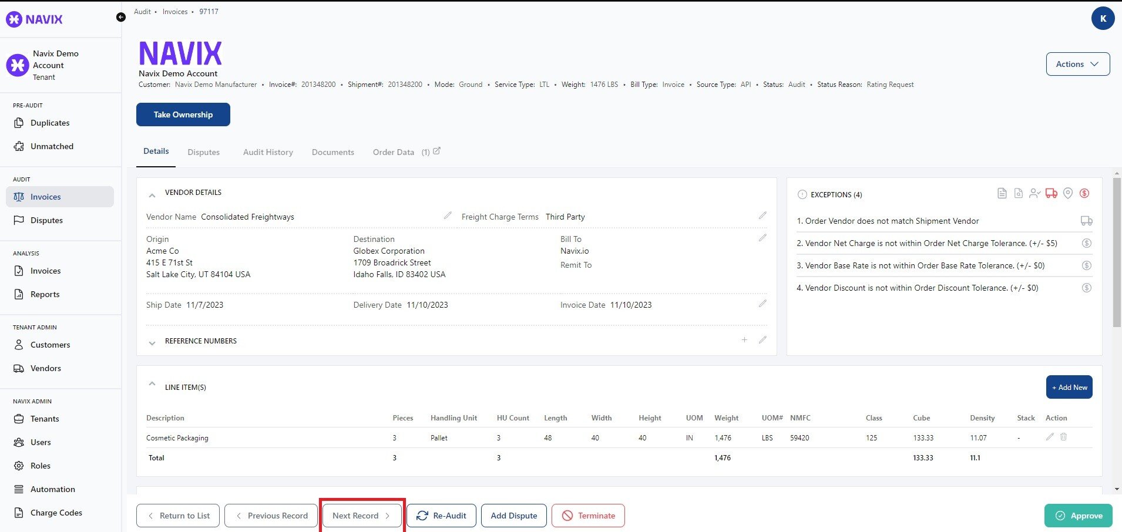
Task: Delete Cosmetic Packaging line item
Action: pos(1063,437)
